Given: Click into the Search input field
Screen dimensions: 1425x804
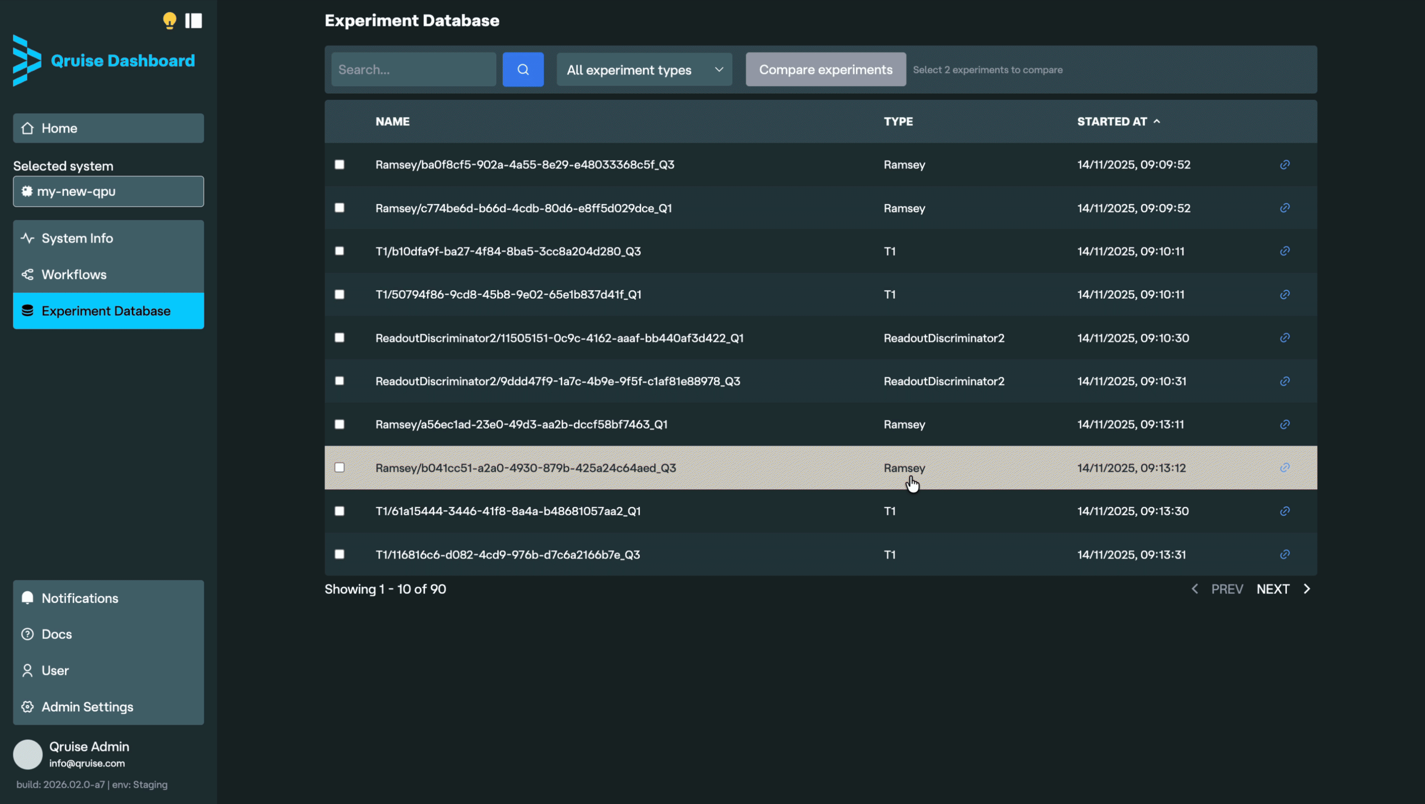Looking at the screenshot, I should (x=413, y=70).
